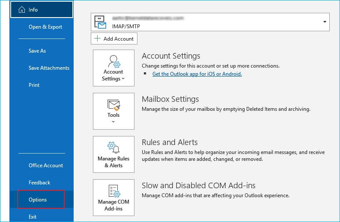Open Manage Rules & Alerts
This screenshot has height=222, width=340.
(x=113, y=154)
